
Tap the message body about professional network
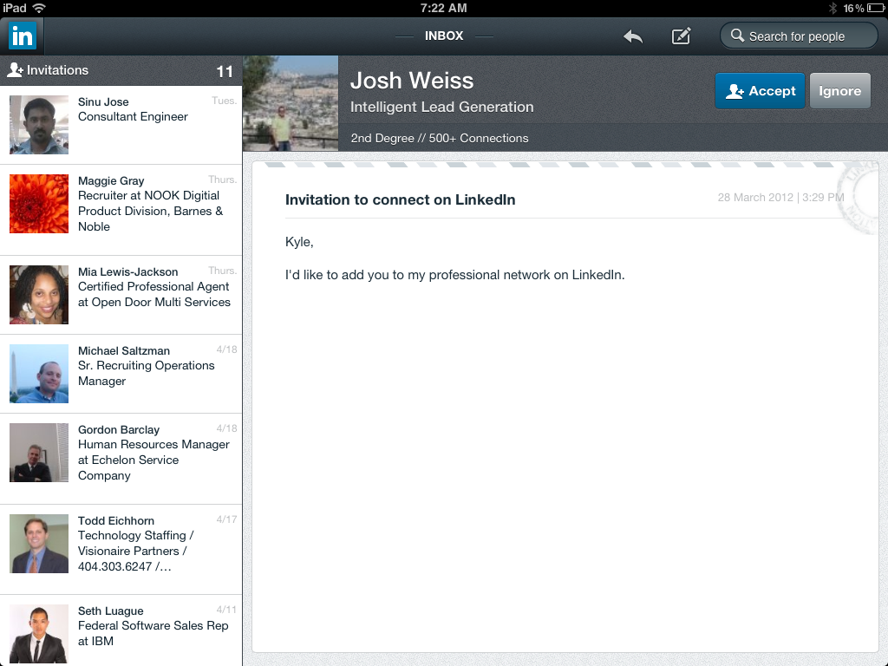(454, 275)
